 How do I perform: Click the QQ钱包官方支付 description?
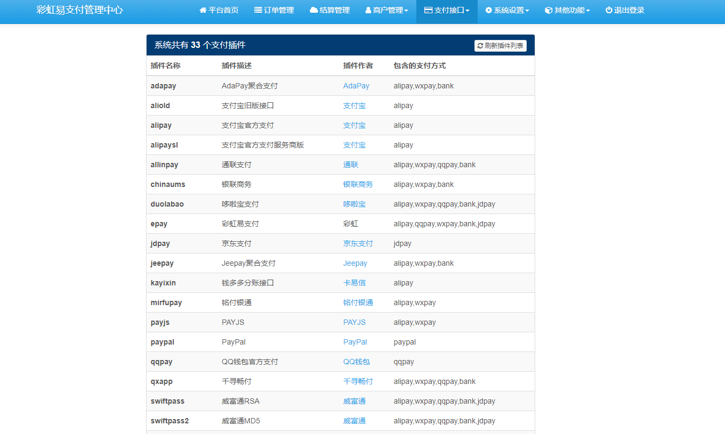(250, 362)
